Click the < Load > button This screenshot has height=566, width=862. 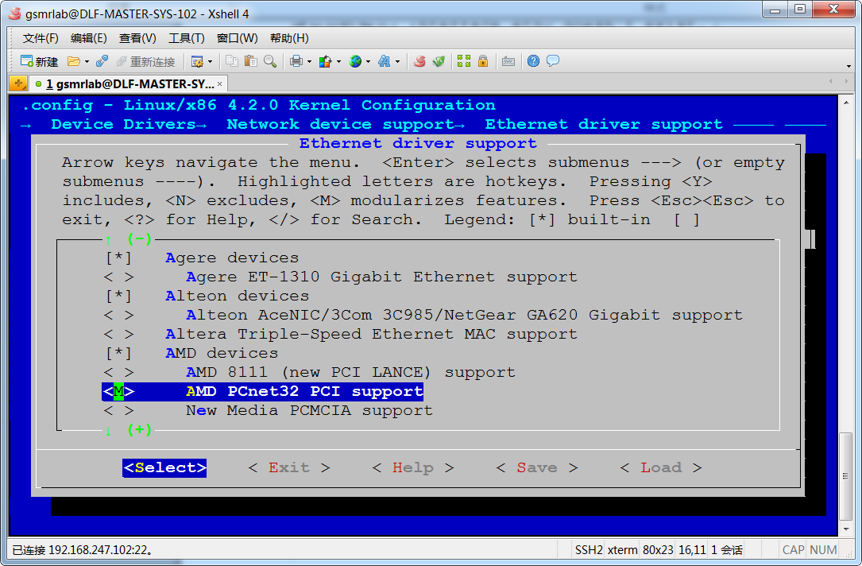tap(661, 467)
